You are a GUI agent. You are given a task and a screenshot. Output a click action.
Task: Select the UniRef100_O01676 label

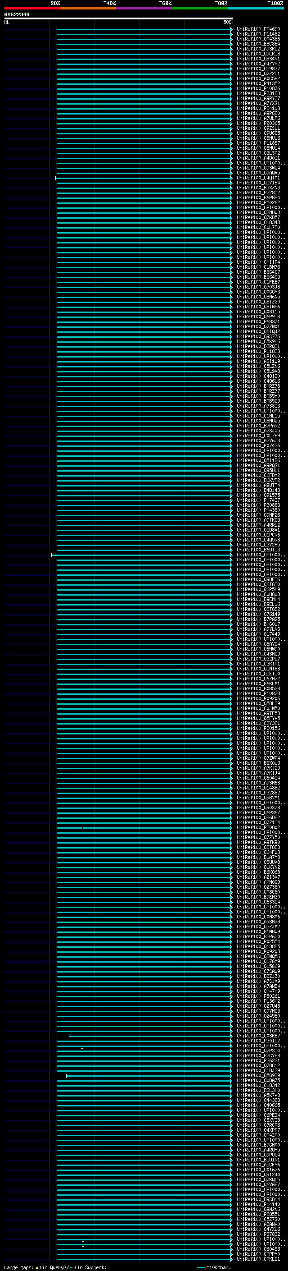click(258, 1170)
